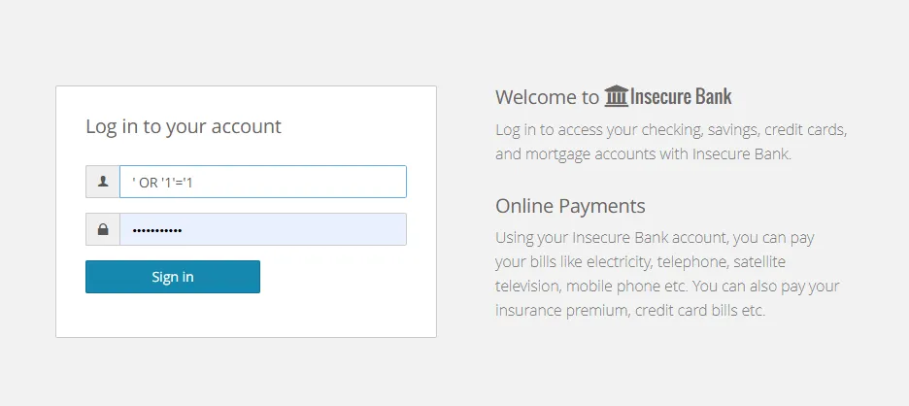Click the Sign in button

click(x=173, y=277)
